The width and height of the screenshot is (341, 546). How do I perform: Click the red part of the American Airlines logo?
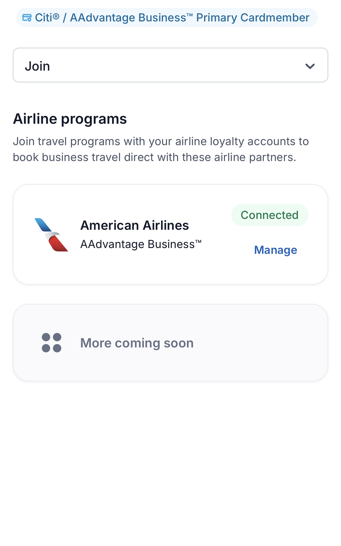(58, 244)
